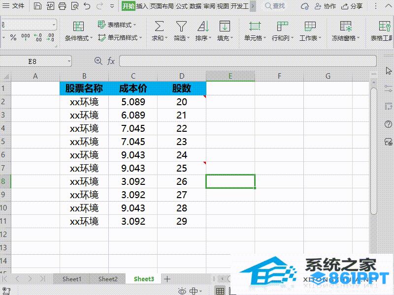Click the vertical scrollbar thumb

tap(374, 151)
